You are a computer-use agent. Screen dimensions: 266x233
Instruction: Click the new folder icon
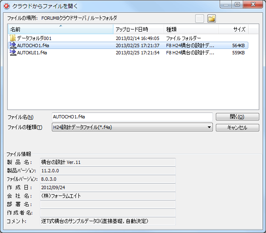211,19
